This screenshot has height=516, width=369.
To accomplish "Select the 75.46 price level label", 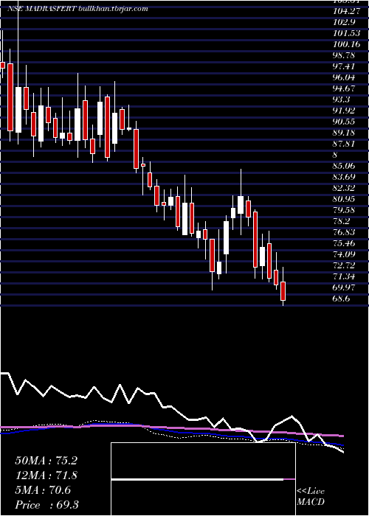I will coord(344,243).
